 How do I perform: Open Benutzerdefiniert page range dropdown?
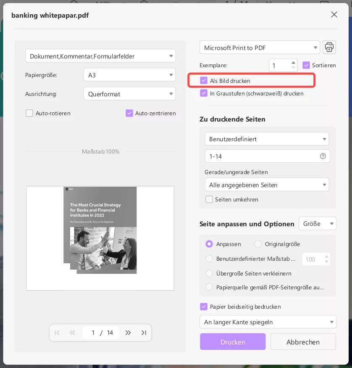(x=267, y=139)
